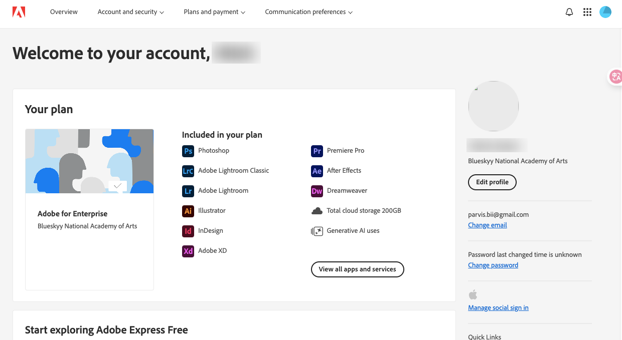Click the Photoshop label
622x340 pixels.
[214, 151]
